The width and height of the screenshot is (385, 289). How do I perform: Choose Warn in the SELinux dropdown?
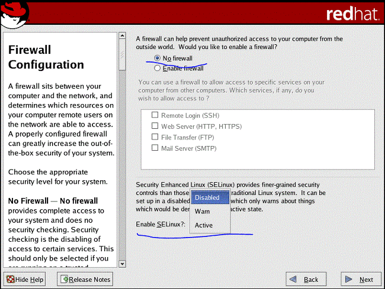click(210, 212)
